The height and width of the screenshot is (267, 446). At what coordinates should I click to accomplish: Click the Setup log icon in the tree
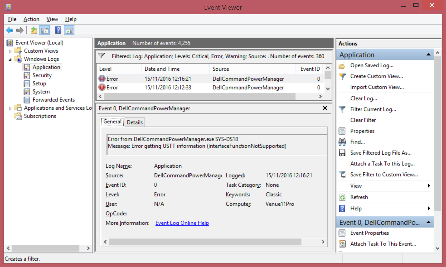[27, 83]
